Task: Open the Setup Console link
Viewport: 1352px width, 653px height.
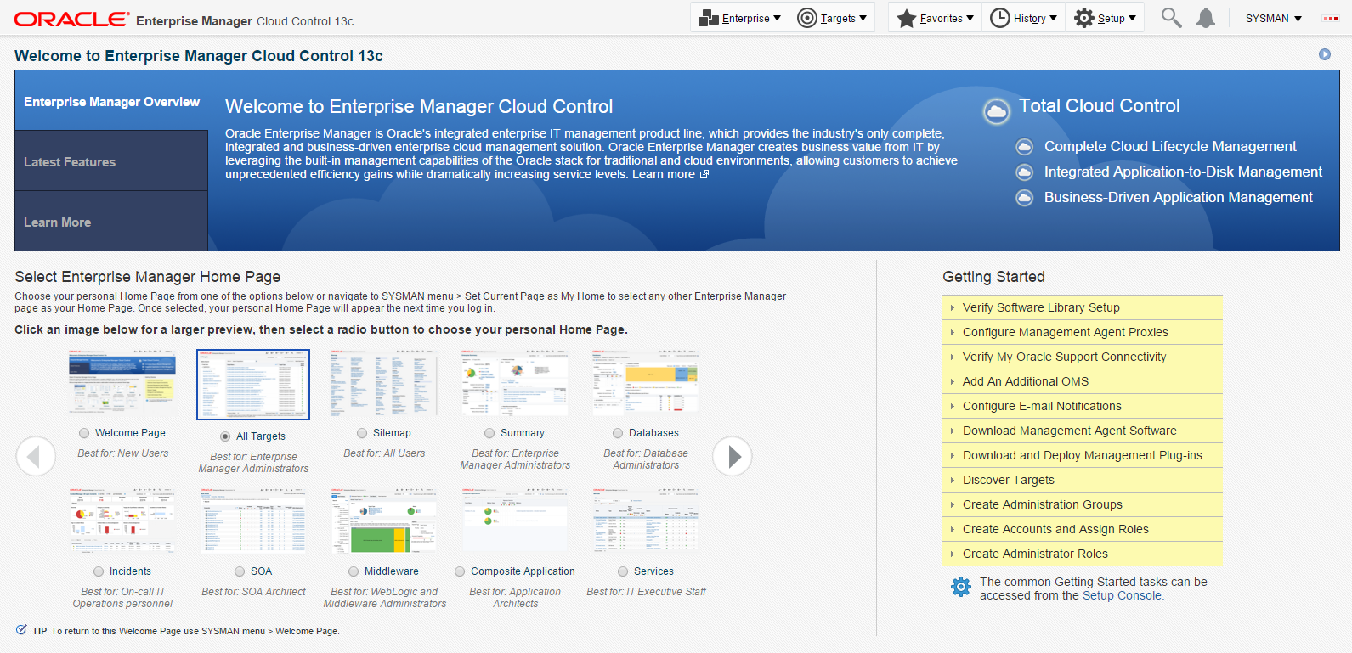Action: [1121, 595]
